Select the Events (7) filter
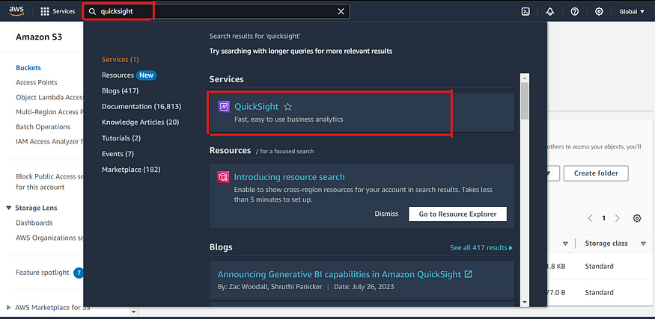The image size is (655, 319). (x=118, y=154)
